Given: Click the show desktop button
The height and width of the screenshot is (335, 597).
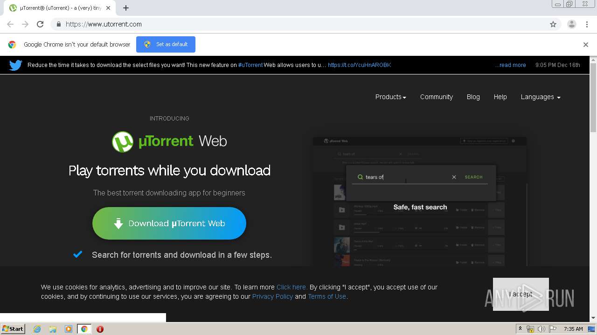Looking at the screenshot, I should click(592, 329).
